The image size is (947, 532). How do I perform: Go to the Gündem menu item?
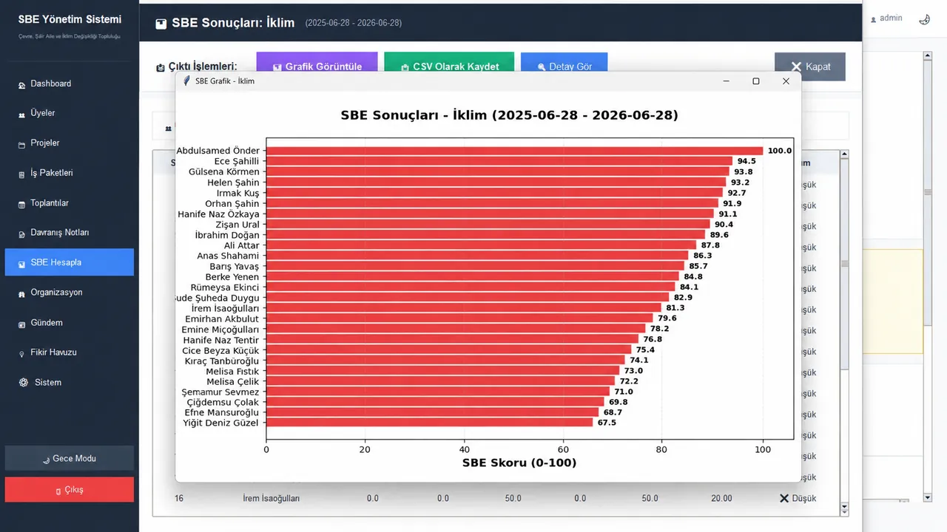70,323
